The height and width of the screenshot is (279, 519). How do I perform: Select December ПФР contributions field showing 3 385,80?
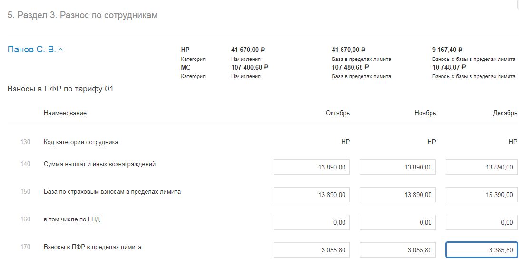click(481, 250)
